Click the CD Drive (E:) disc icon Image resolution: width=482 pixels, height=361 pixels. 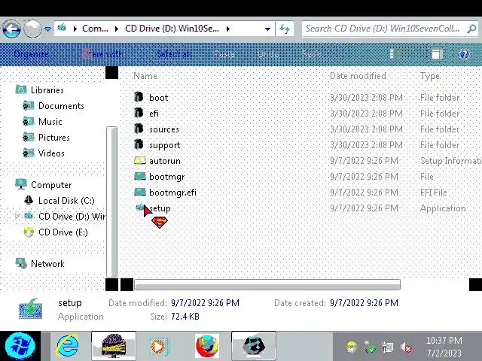point(29,232)
